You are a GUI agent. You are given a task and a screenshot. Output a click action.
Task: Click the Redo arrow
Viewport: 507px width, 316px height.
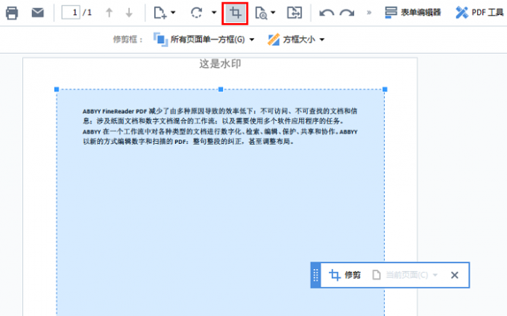[347, 13]
